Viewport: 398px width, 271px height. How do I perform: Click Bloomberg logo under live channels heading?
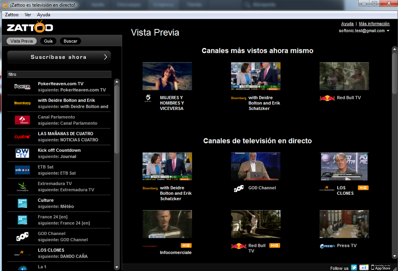click(x=150, y=188)
